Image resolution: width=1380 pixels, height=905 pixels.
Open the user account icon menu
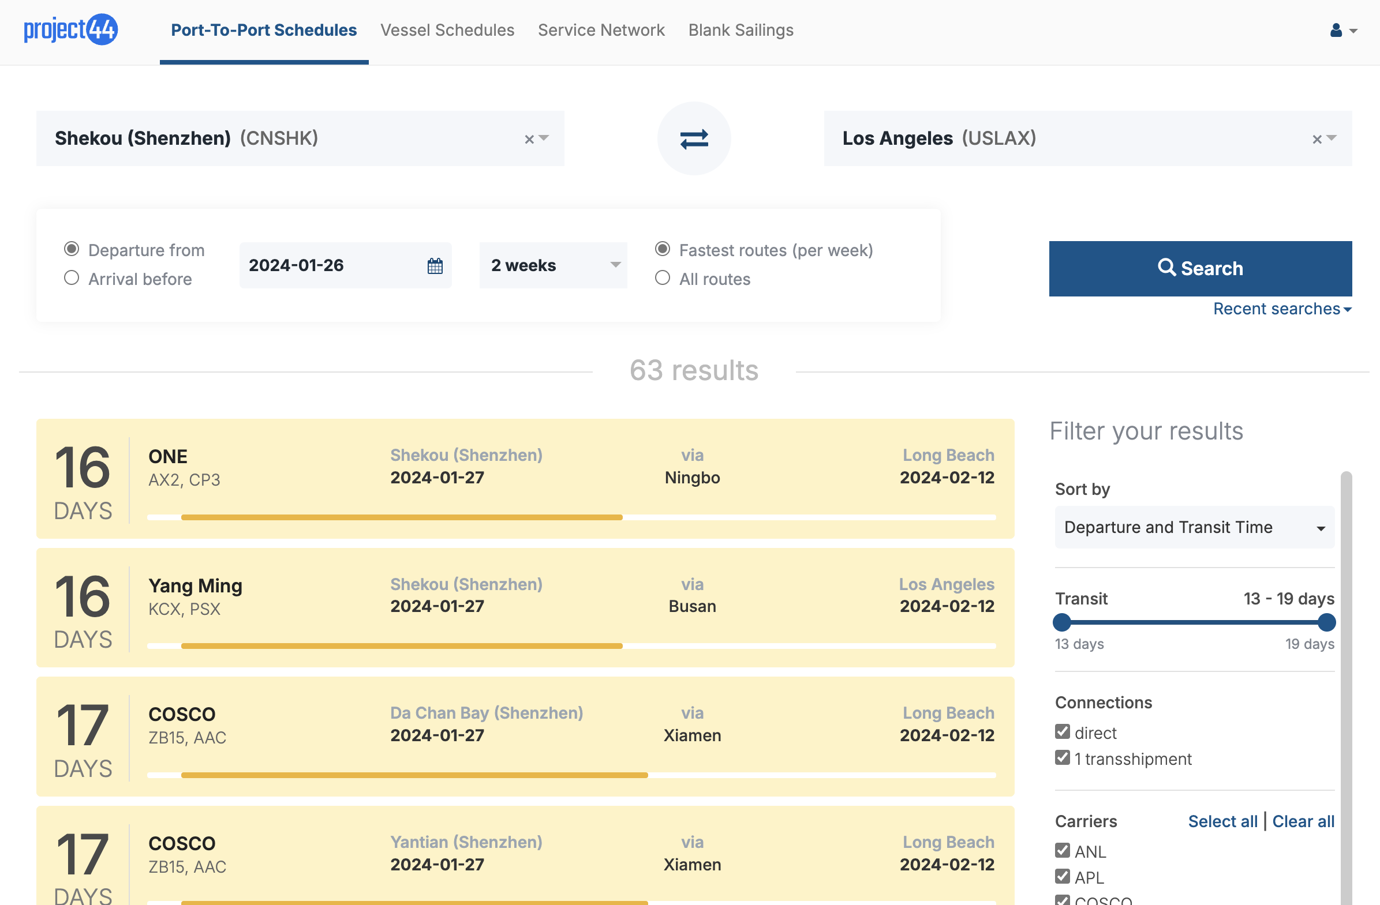(1343, 30)
